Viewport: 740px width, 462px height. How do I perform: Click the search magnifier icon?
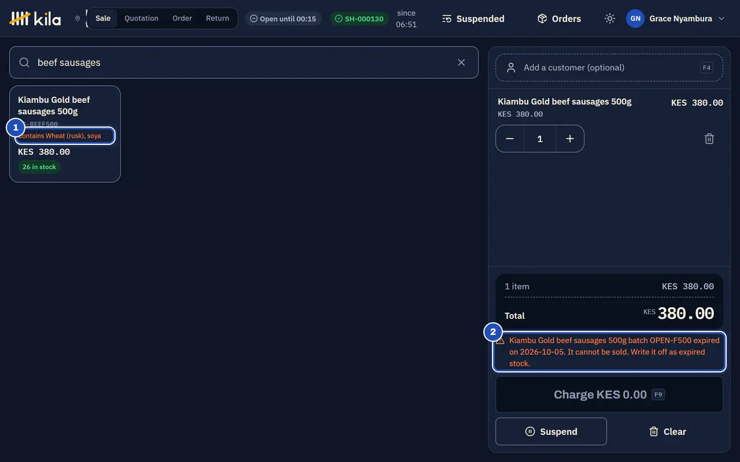24,62
